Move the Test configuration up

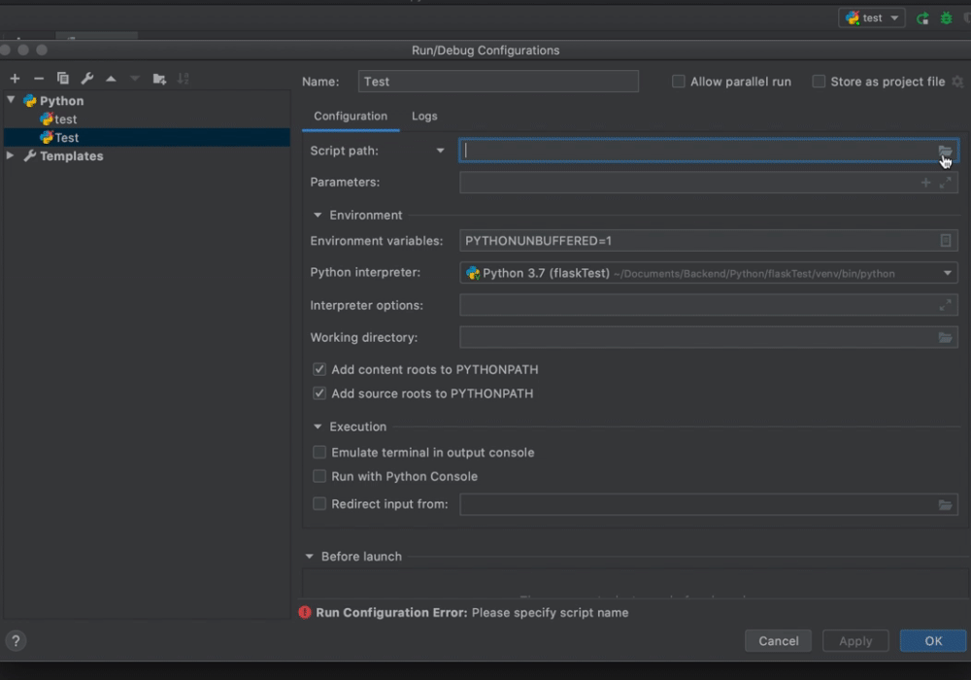[111, 79]
